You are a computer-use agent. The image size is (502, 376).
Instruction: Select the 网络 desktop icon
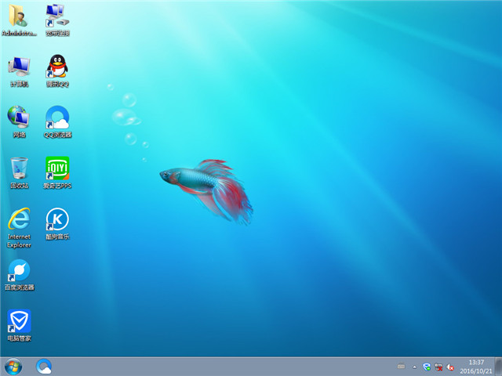point(19,121)
